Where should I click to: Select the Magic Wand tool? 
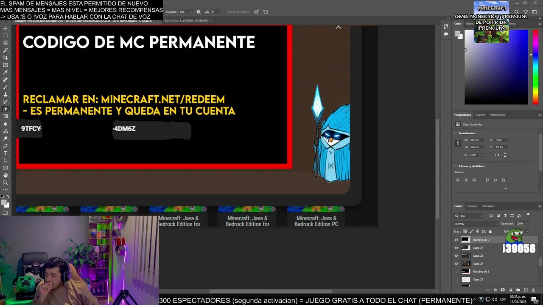click(x=6, y=50)
